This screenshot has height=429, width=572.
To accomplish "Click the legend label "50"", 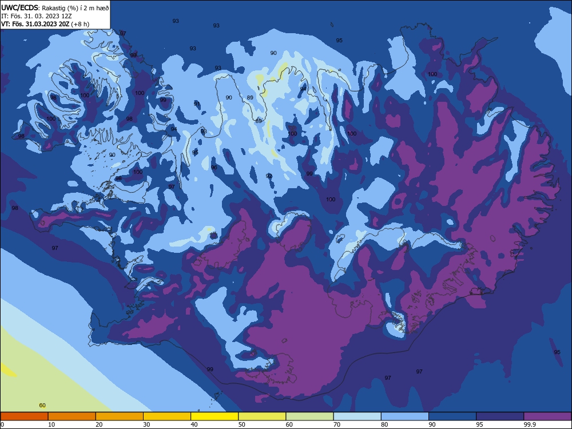I will coord(241,424).
